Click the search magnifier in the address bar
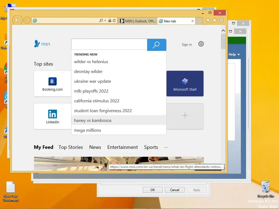Screen dimensions: 279x209 point(101,20)
